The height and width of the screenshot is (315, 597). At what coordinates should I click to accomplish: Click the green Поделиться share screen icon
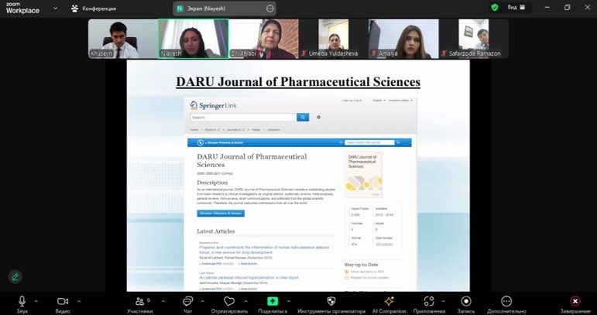[273, 301]
